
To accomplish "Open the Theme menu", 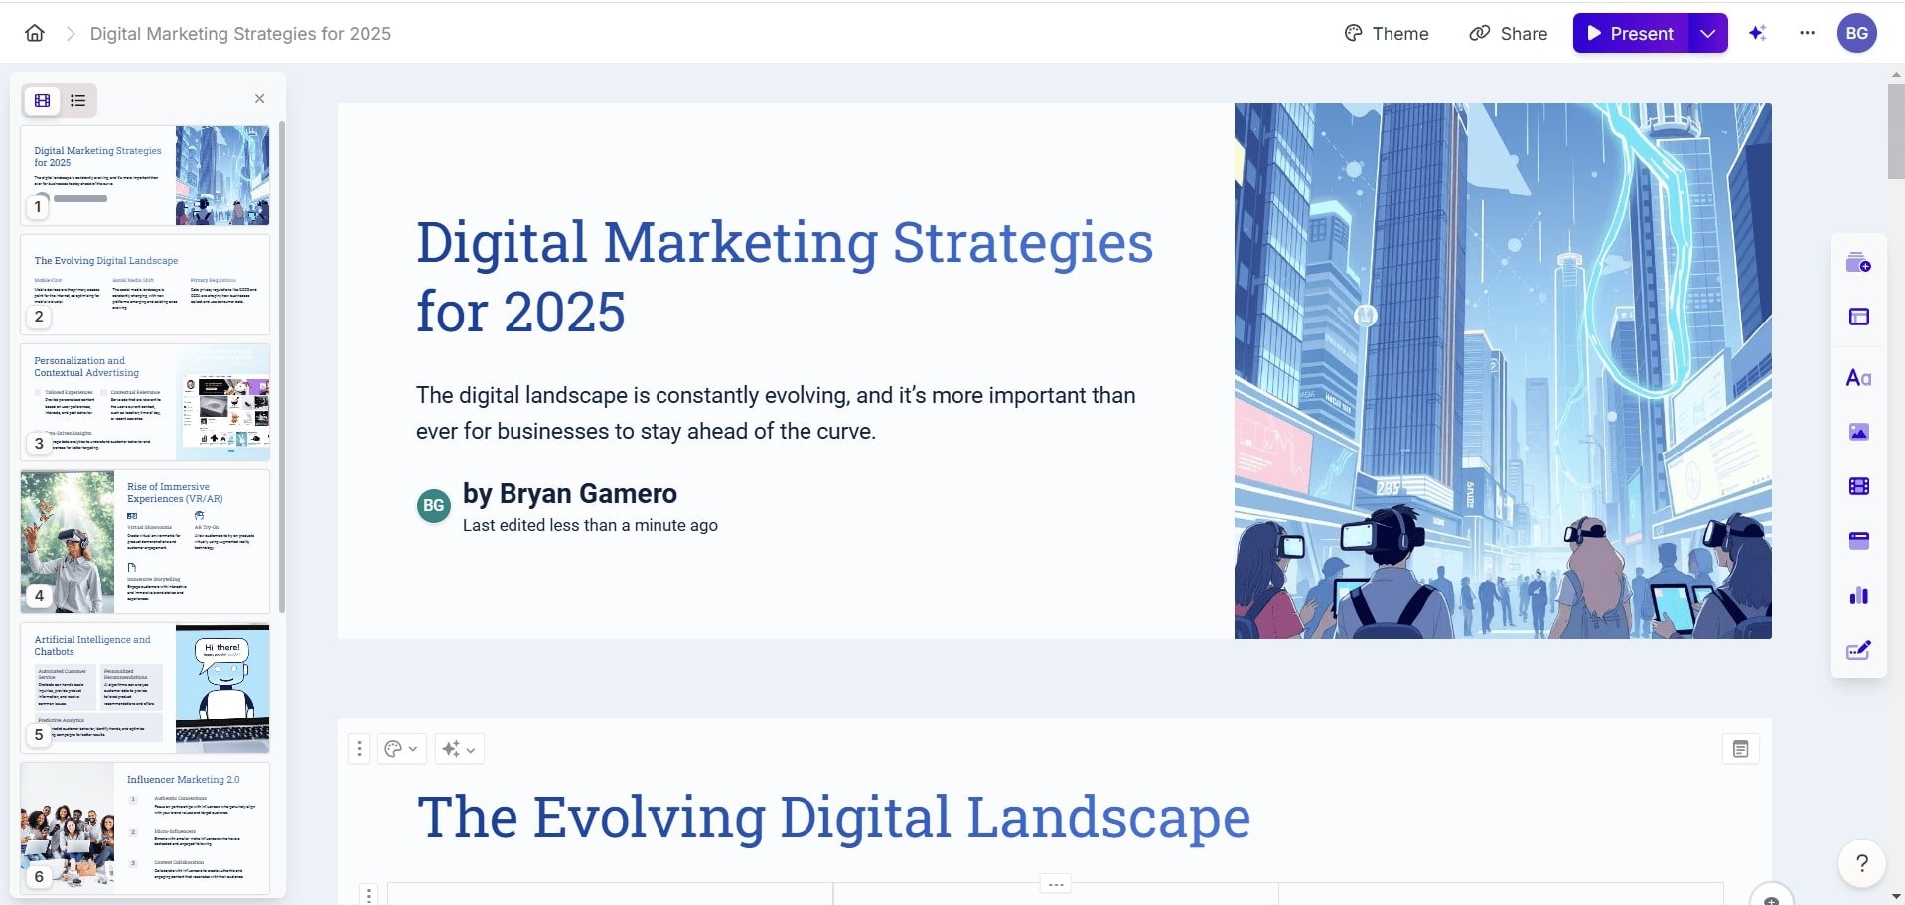I will (1386, 33).
